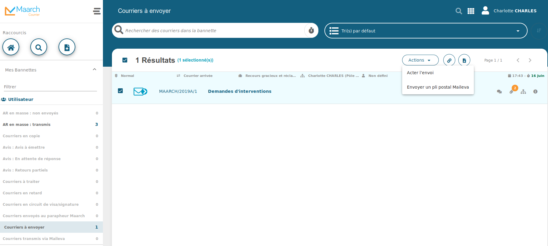Open notes for MAARCH/2019A/1

pos(499,92)
